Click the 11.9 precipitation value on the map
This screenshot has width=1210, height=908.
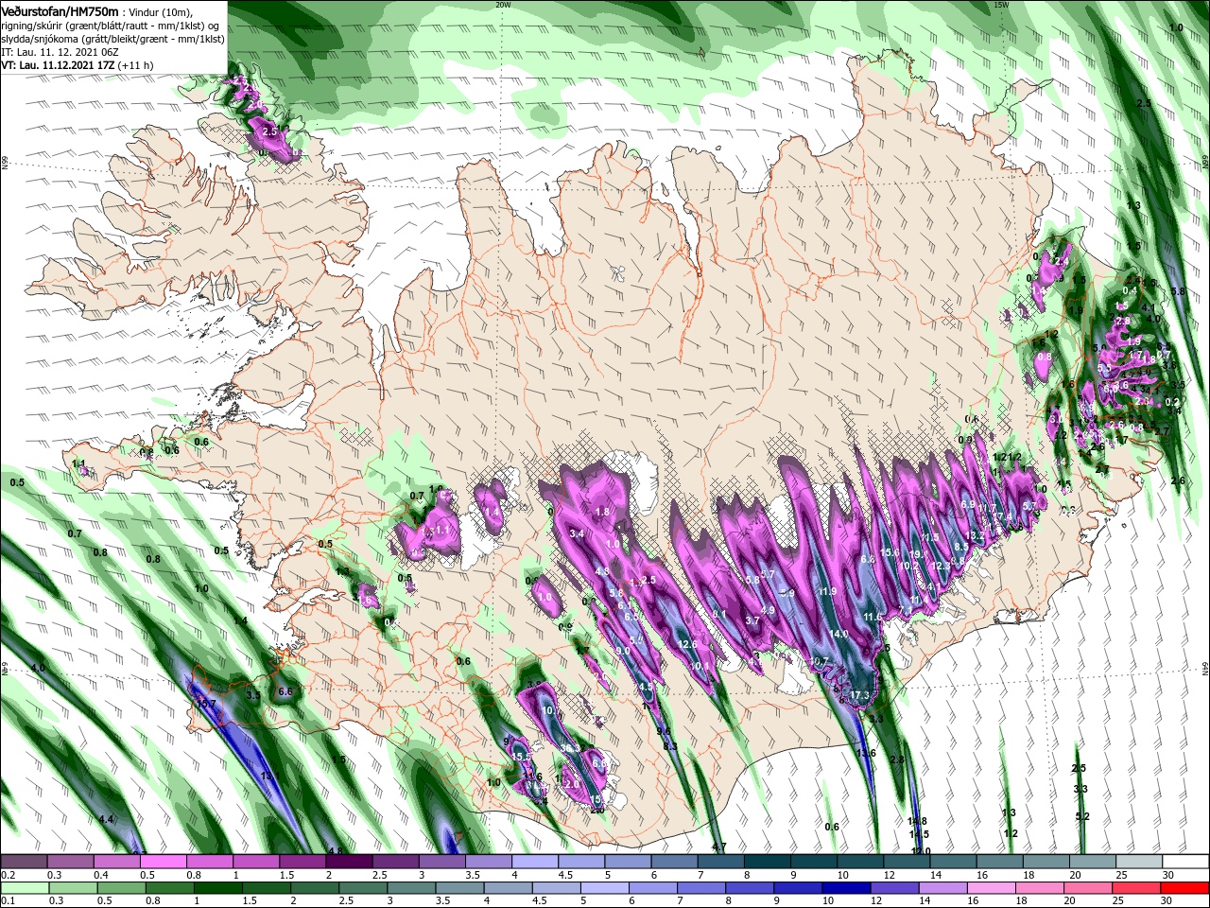coord(827,592)
